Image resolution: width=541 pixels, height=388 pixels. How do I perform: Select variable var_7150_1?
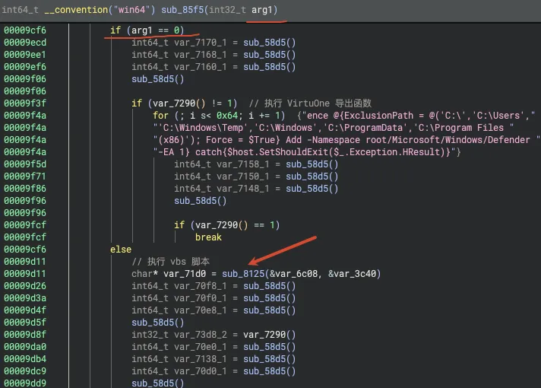(x=243, y=177)
